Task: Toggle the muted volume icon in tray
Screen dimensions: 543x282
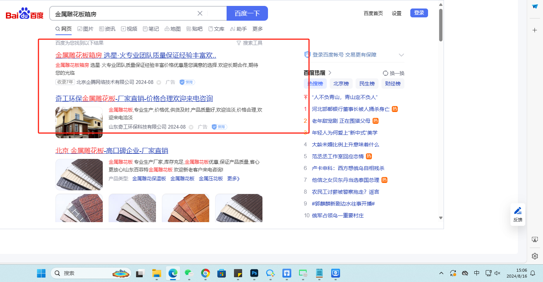Action: (x=498, y=273)
